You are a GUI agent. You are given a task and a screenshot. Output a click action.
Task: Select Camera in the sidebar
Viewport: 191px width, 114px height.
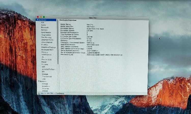coord(44,30)
